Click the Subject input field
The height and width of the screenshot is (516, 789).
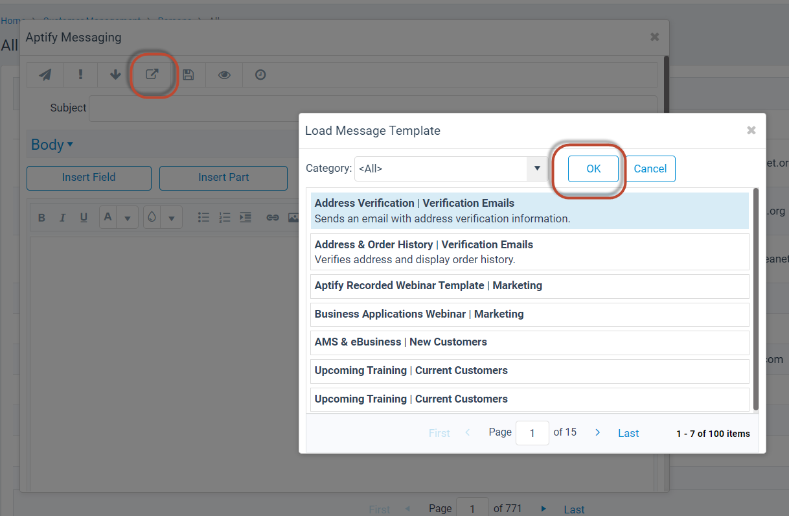[372, 108]
